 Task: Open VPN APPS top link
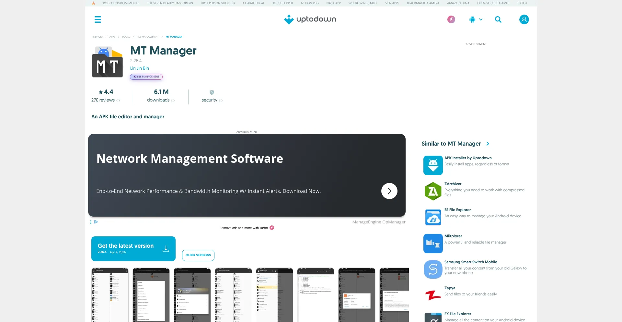coord(392,3)
